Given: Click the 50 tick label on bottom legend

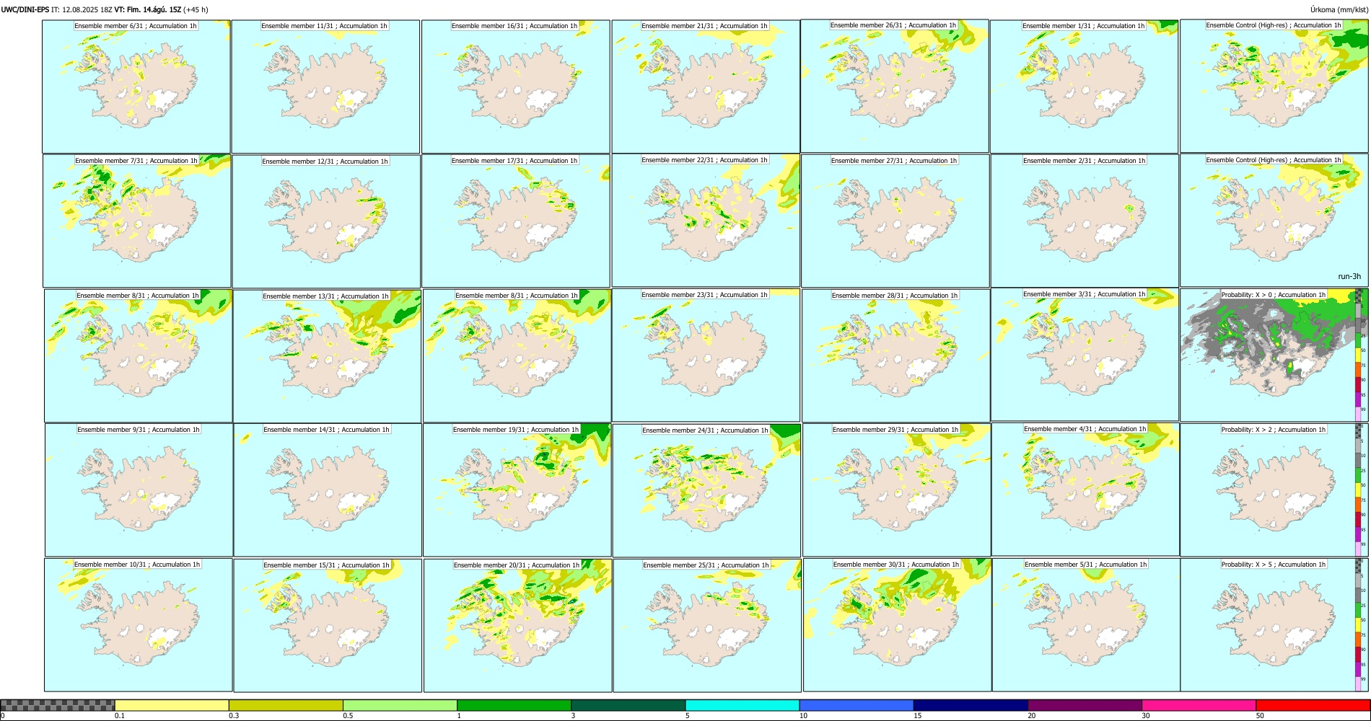Looking at the screenshot, I should 1260,716.
